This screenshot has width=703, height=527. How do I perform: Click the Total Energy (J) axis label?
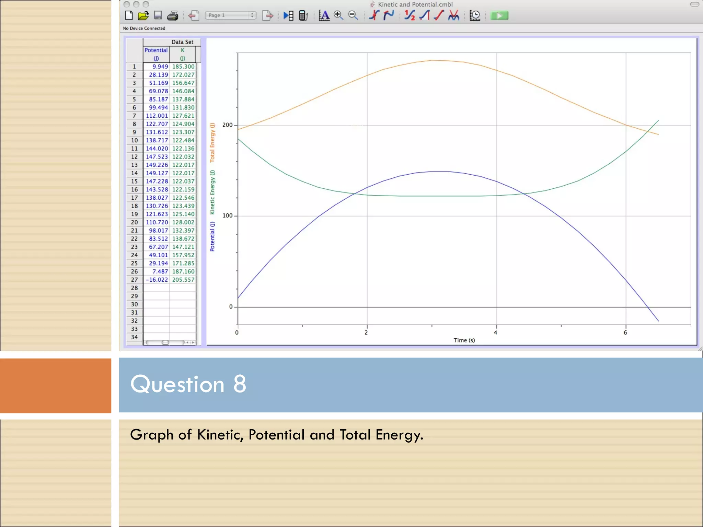(212, 142)
